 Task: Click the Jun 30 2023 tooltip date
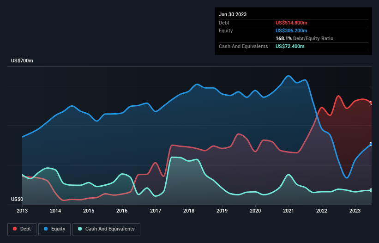233,14
